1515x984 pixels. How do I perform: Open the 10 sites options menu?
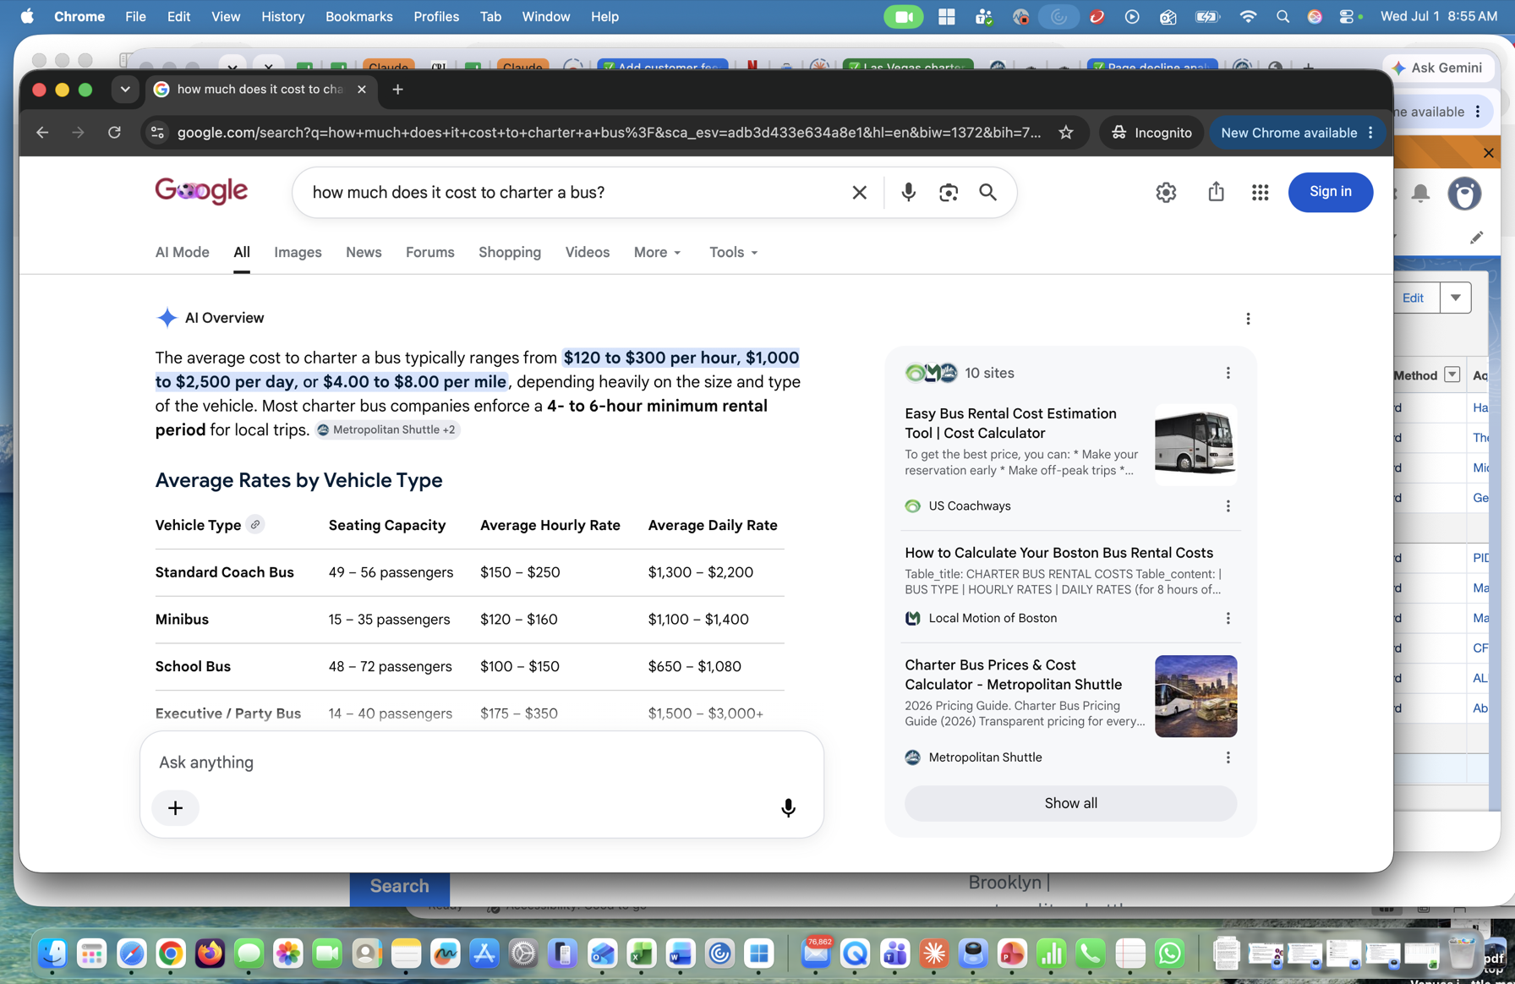1228,373
